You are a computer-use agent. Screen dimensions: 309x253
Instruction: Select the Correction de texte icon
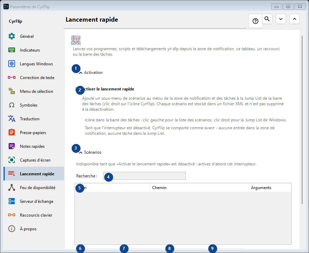tap(12, 77)
